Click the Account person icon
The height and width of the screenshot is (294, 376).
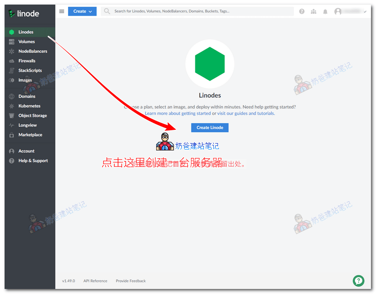11,151
